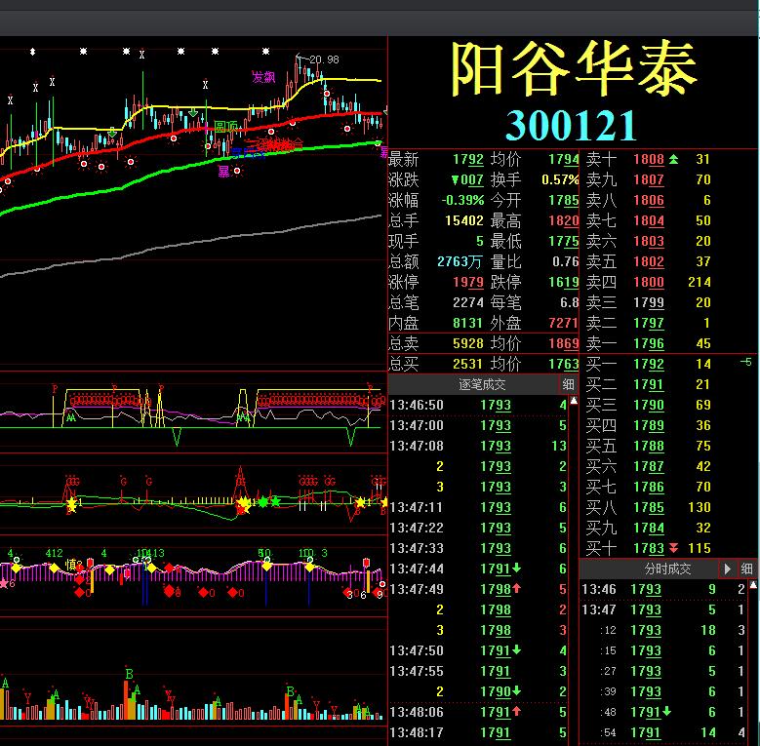Select the 卖十 1808 ask row

click(x=668, y=159)
